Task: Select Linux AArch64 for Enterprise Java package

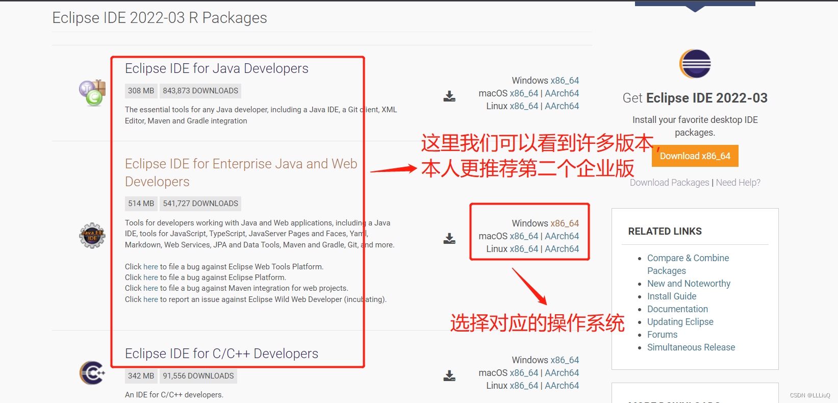Action: (x=562, y=249)
